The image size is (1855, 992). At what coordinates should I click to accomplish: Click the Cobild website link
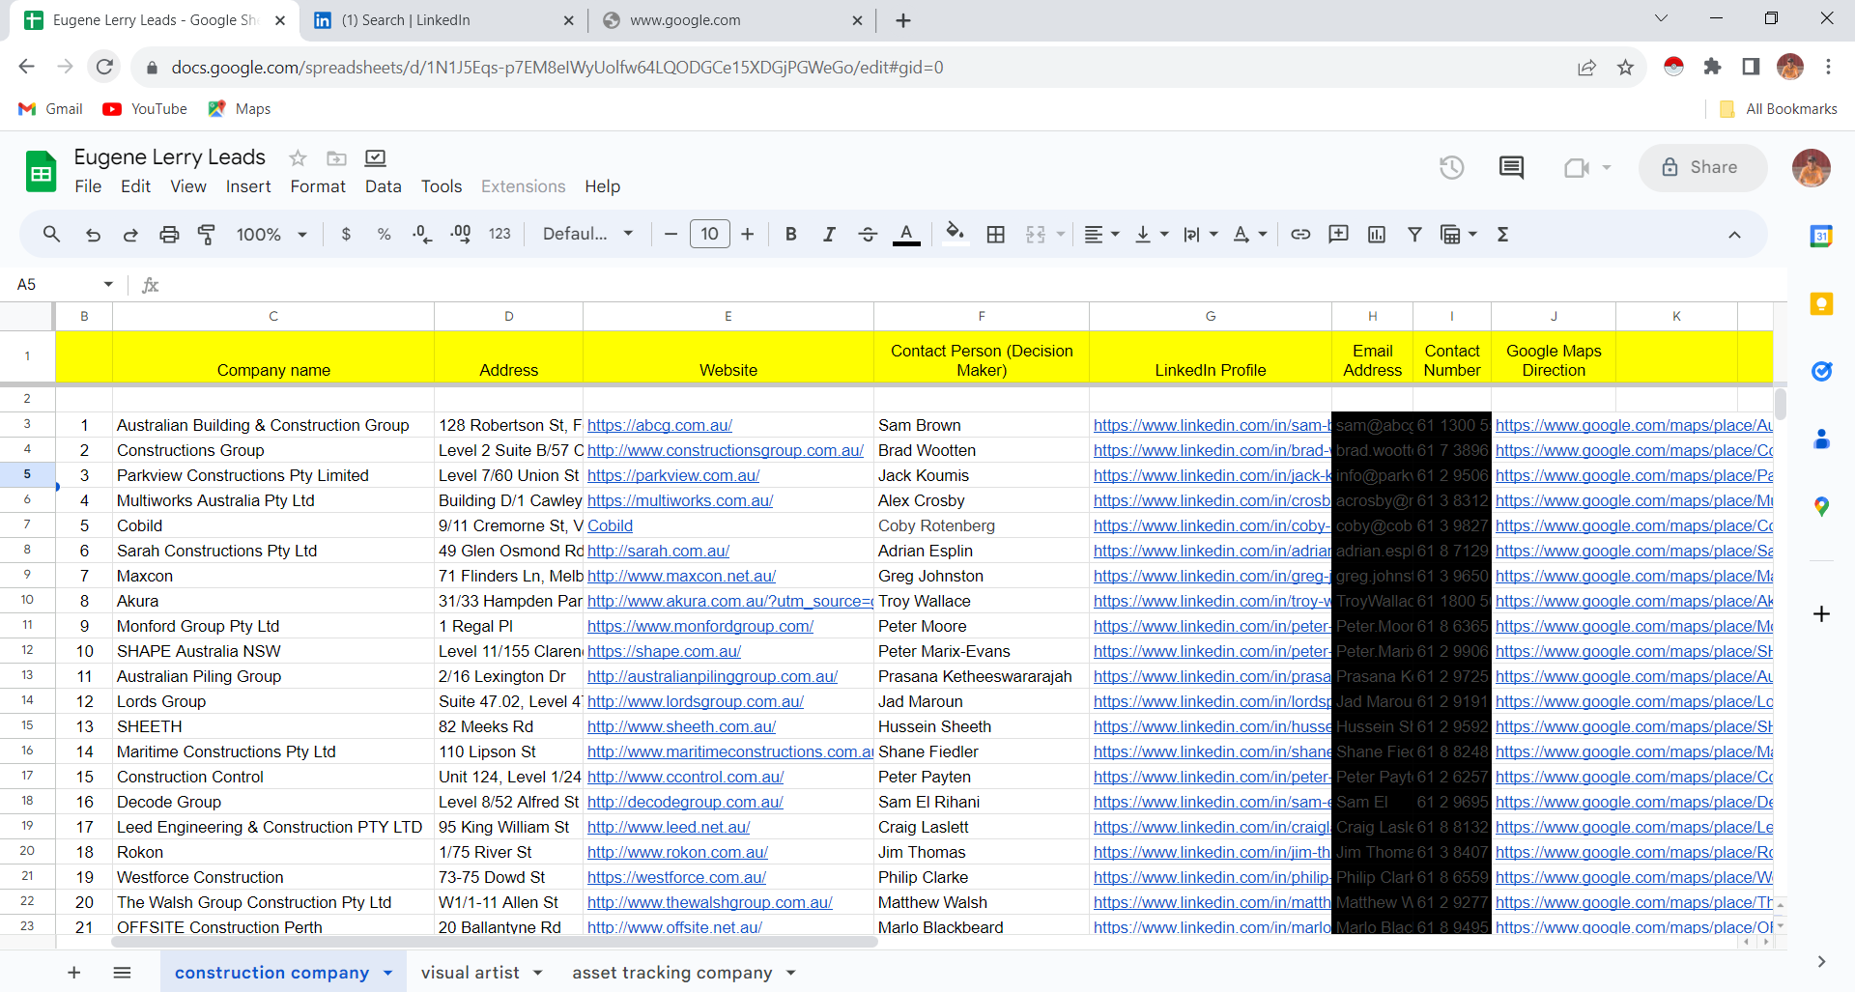pos(610,525)
